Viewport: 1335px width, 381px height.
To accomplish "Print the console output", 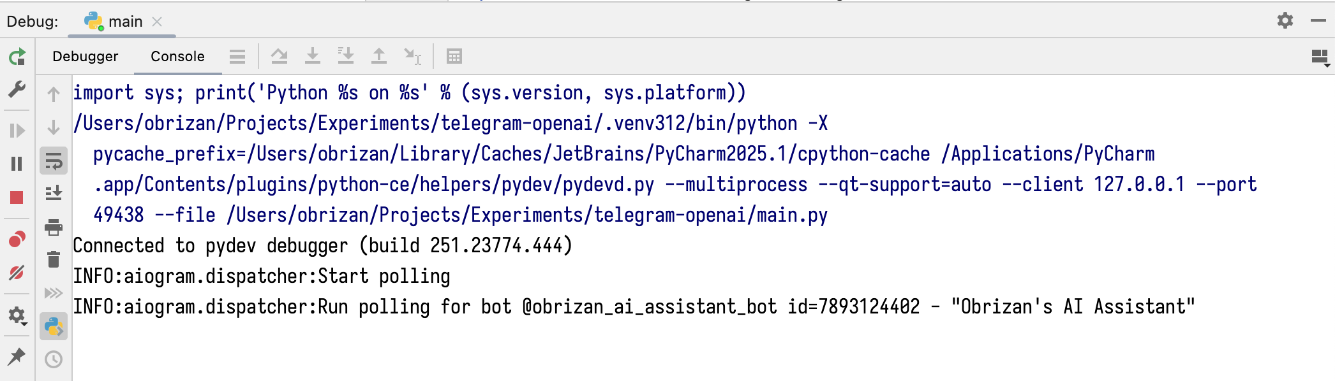I will pos(54,227).
